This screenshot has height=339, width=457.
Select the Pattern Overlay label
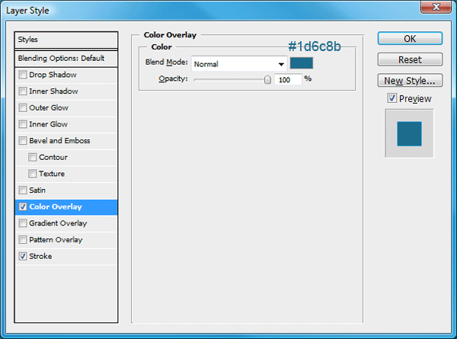tap(56, 240)
